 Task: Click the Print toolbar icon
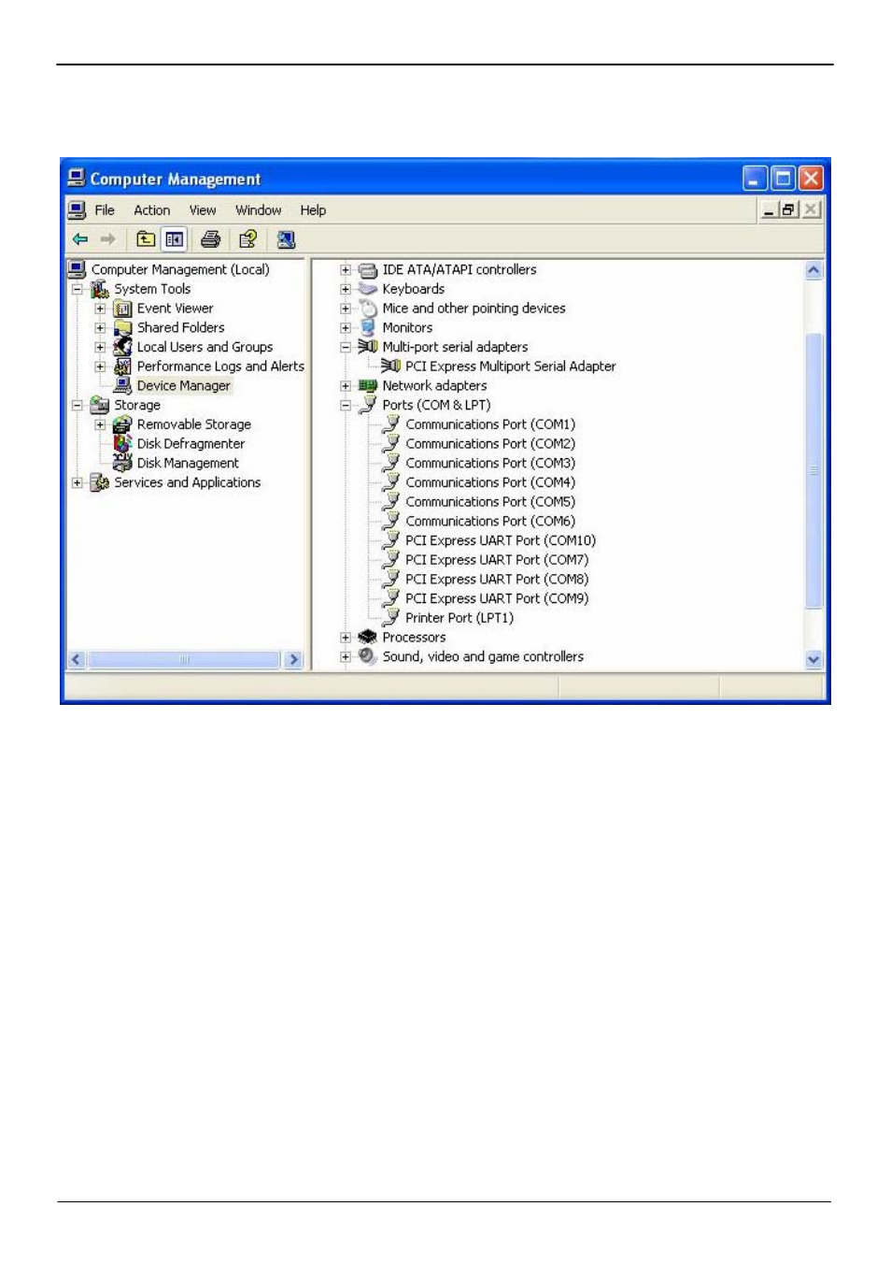(x=211, y=239)
